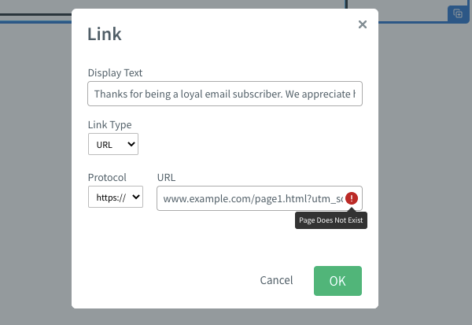Click the "Protocol" label
The width and height of the screenshot is (472, 325).
[x=107, y=177]
